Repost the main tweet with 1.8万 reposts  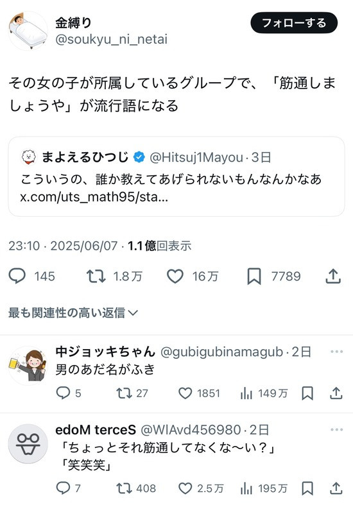point(96,277)
